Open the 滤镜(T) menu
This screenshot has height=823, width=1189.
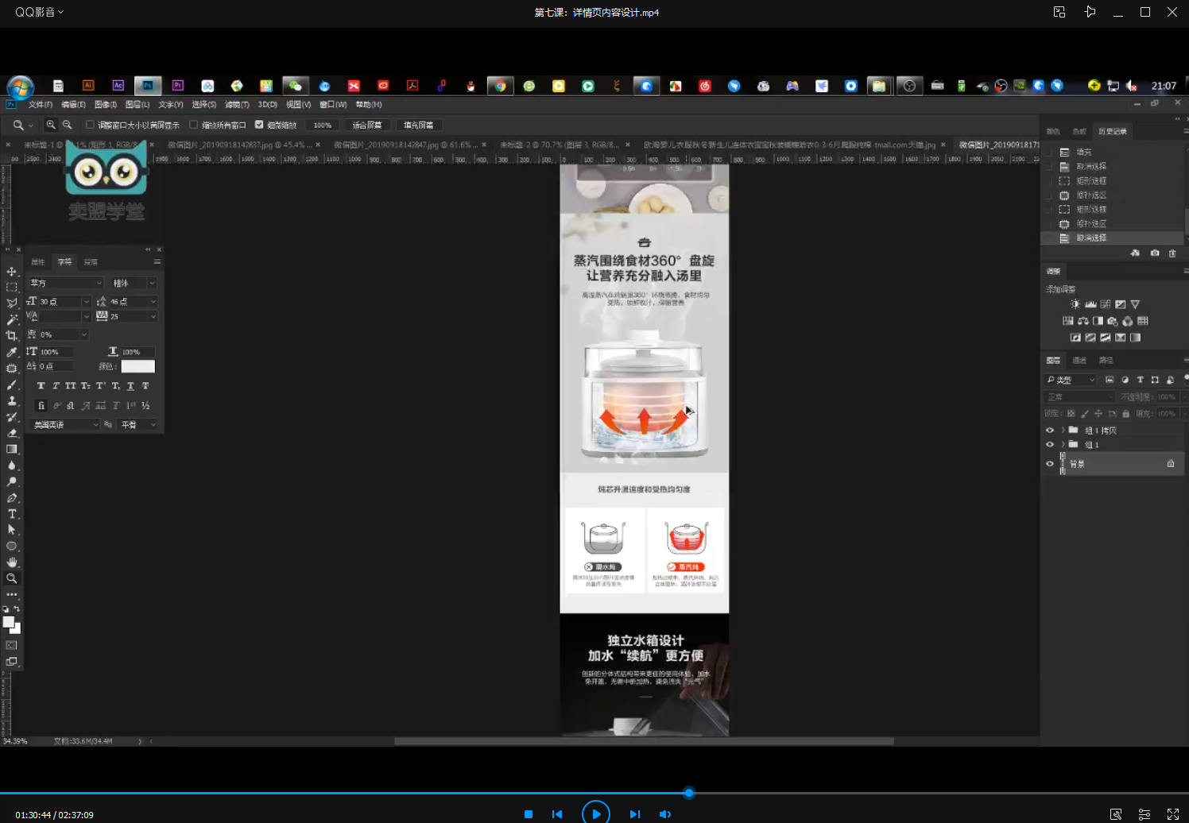pos(237,105)
